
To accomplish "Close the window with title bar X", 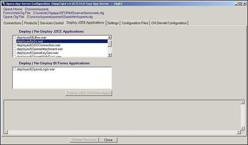I will pos(244,4).
